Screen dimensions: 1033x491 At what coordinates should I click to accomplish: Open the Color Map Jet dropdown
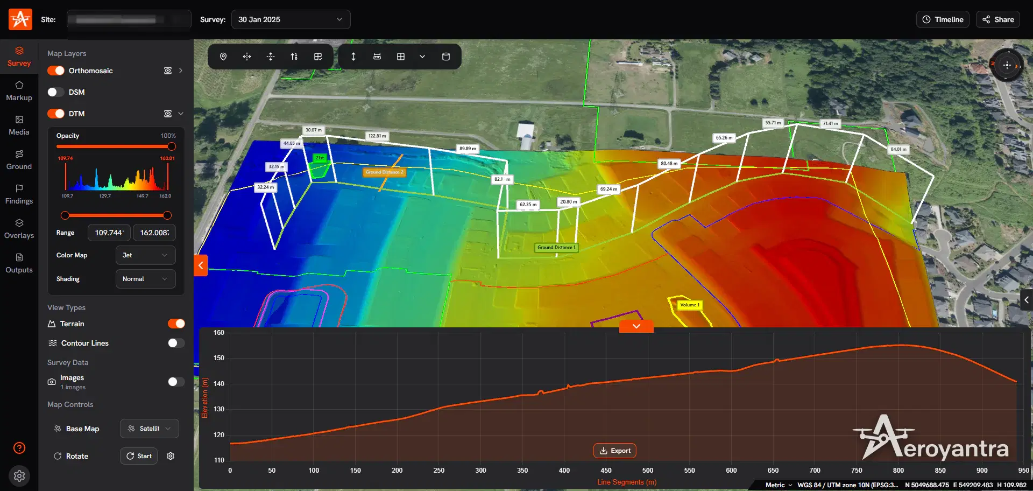(x=145, y=255)
